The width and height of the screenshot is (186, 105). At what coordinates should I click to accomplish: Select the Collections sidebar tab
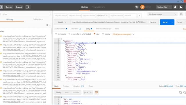point(38,19)
